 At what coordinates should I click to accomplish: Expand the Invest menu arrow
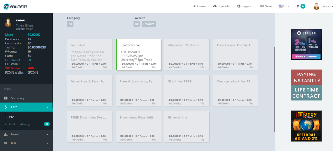(x=47, y=135)
